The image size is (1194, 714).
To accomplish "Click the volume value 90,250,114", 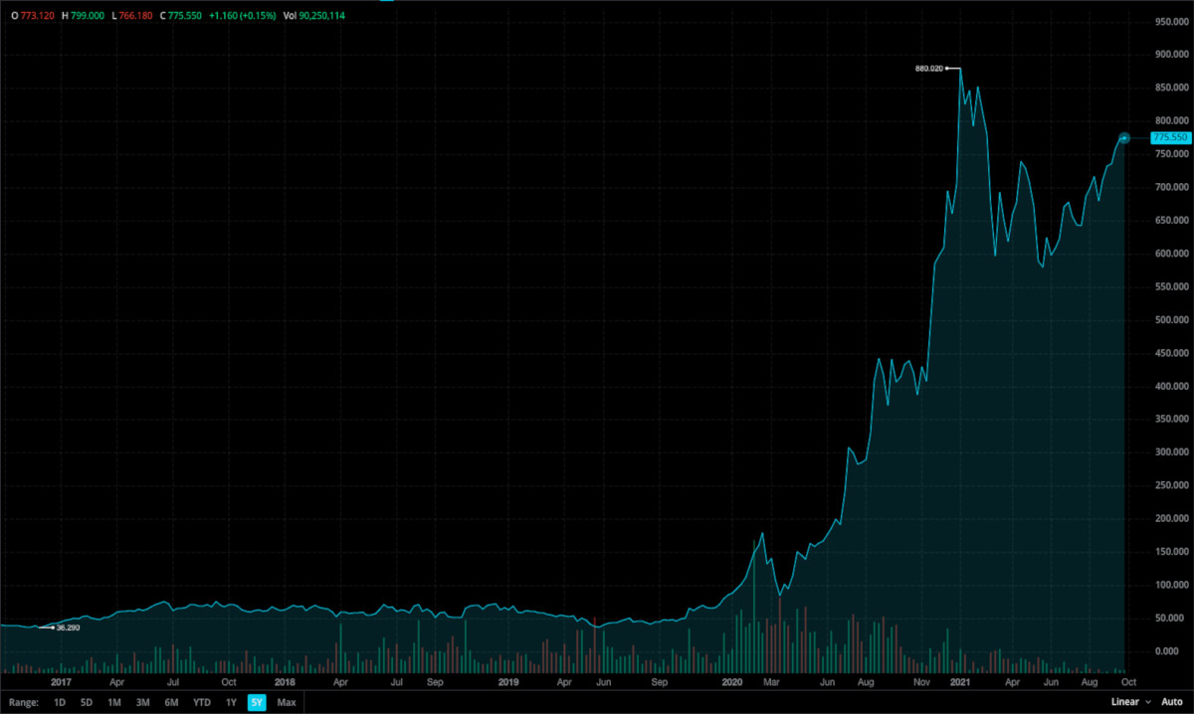I will [x=322, y=16].
